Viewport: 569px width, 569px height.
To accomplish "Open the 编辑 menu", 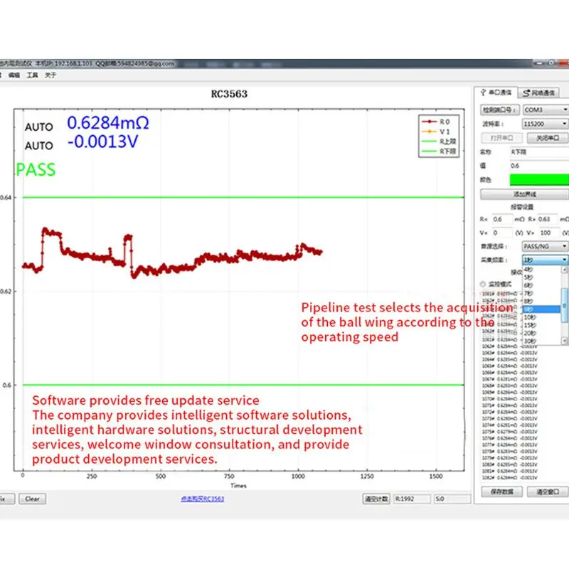I will [14, 75].
